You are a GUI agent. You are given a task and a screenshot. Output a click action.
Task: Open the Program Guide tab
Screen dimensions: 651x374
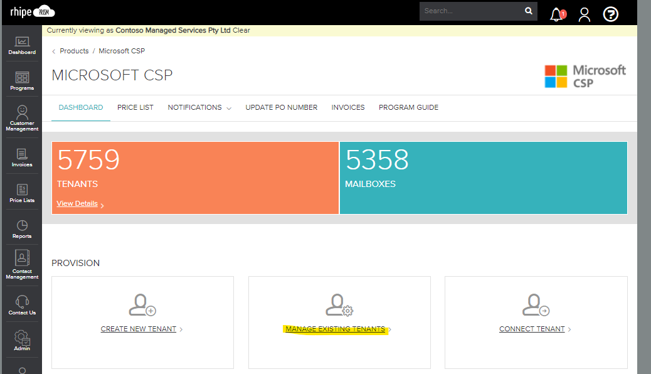408,108
